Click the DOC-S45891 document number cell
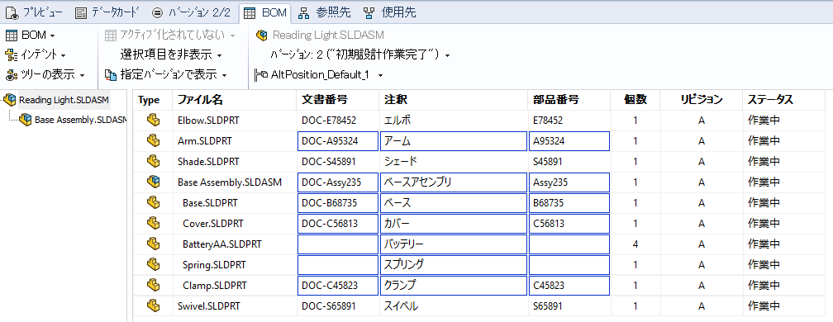 coord(328,162)
